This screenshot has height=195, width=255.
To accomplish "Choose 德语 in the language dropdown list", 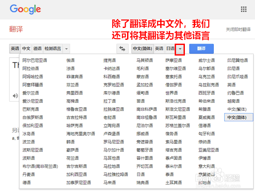I will coord(26,183).
